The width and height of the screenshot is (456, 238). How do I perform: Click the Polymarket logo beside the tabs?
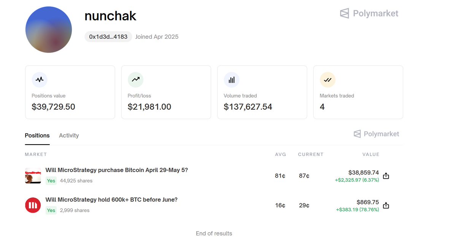coord(376,134)
